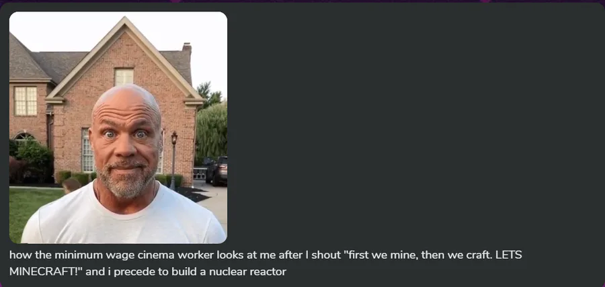Click the words "nuclear reactor" in caption
This screenshot has height=287, width=605.
tap(247, 272)
